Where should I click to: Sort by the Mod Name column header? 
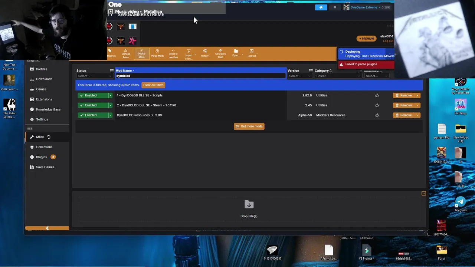click(x=125, y=70)
